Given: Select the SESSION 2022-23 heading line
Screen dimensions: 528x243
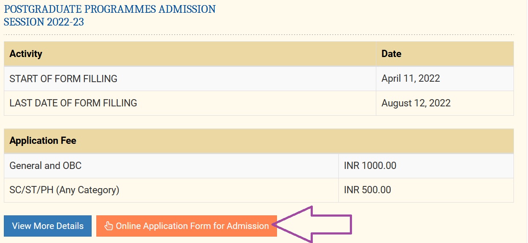Looking at the screenshot, I should tap(44, 22).
